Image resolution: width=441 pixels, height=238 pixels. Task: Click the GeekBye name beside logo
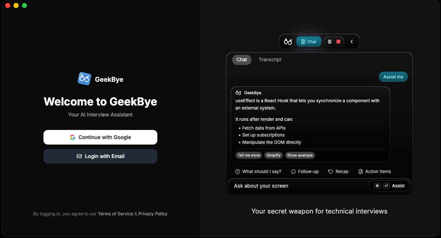(109, 79)
